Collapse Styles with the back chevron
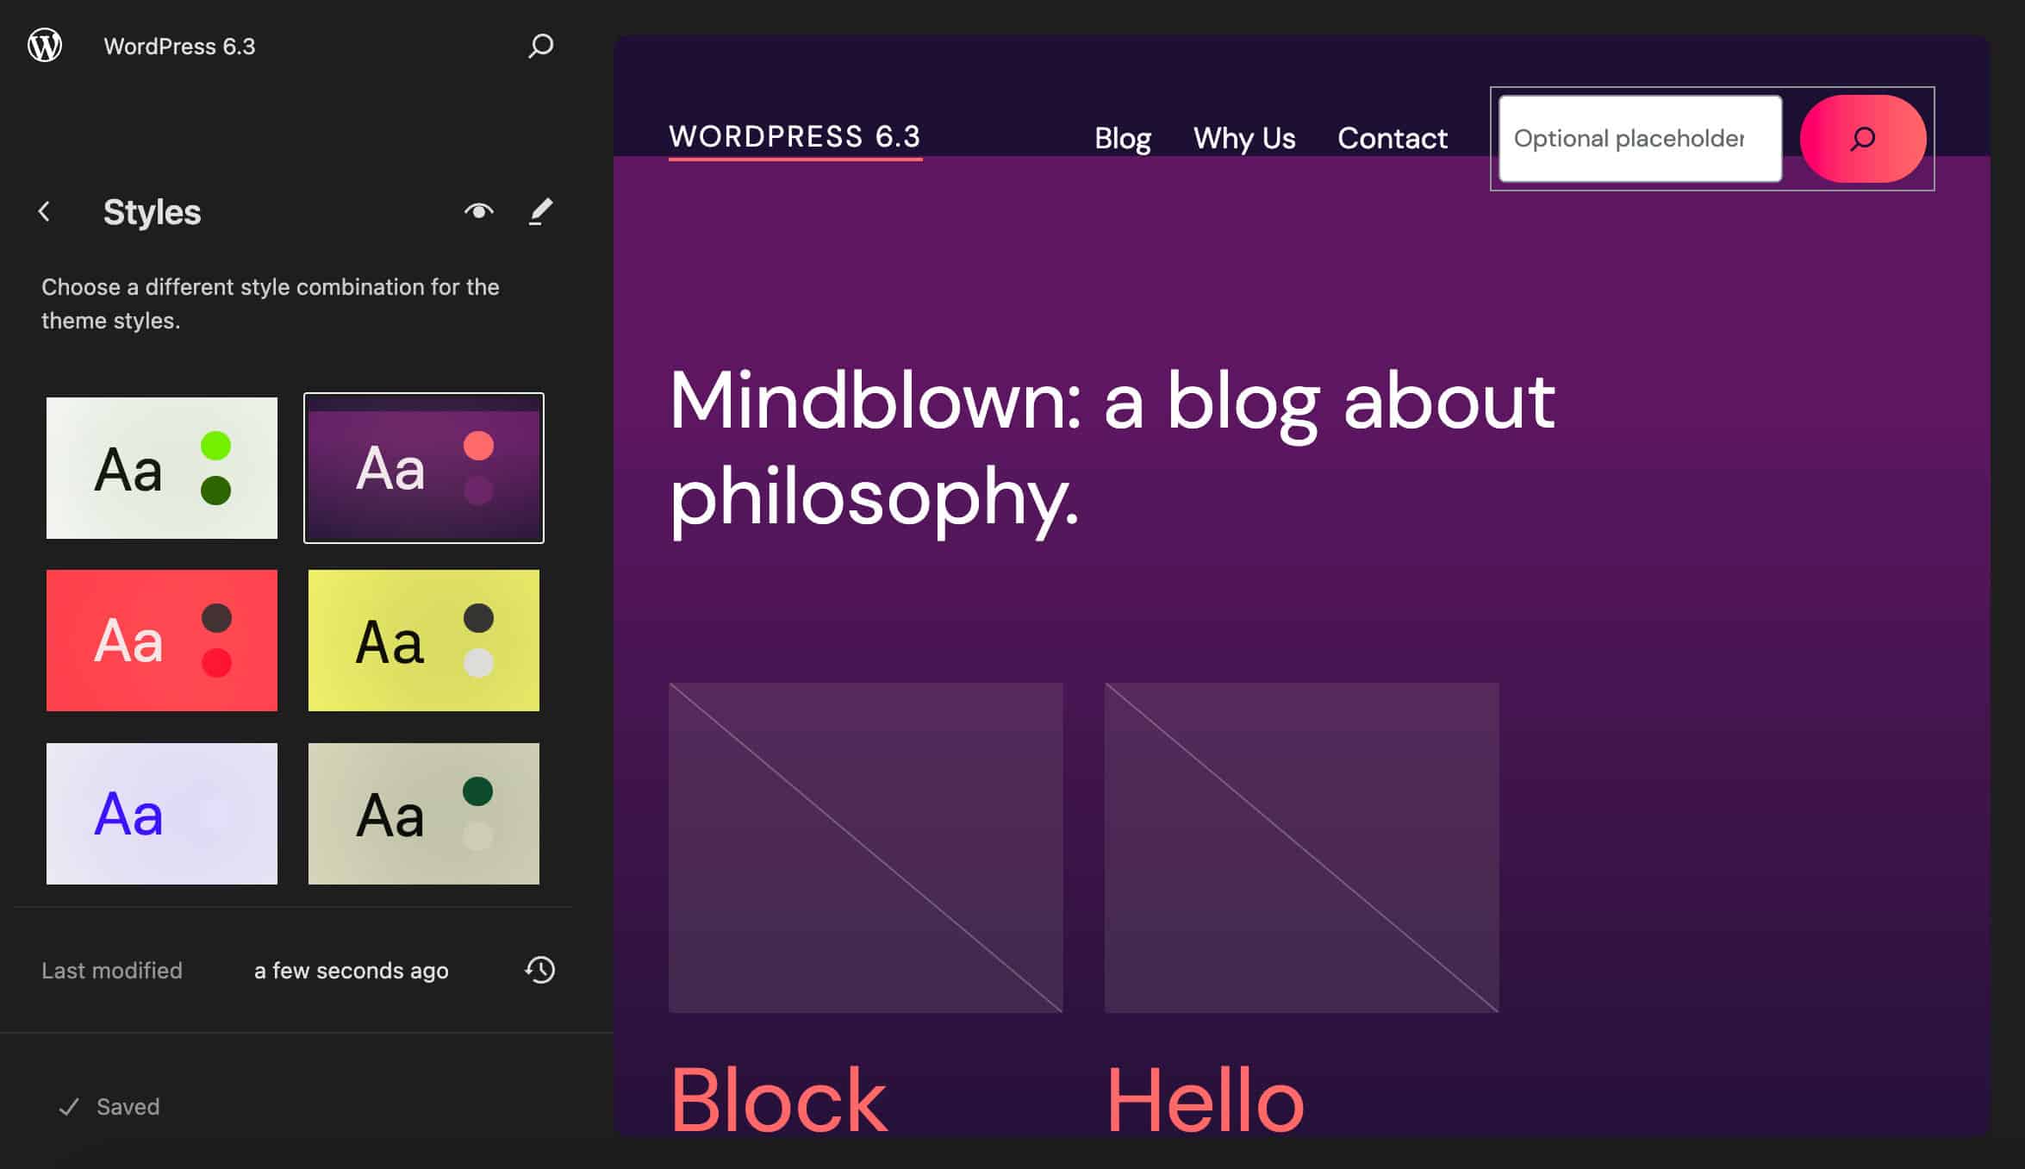2025x1169 pixels. (x=44, y=211)
